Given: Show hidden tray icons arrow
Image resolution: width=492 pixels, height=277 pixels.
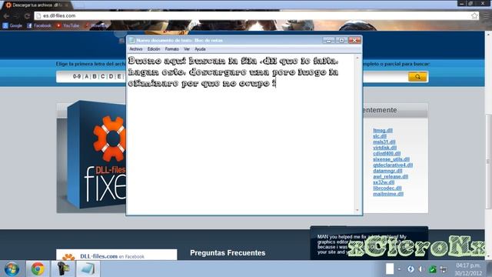Looking at the screenshot, I should pos(399,269).
